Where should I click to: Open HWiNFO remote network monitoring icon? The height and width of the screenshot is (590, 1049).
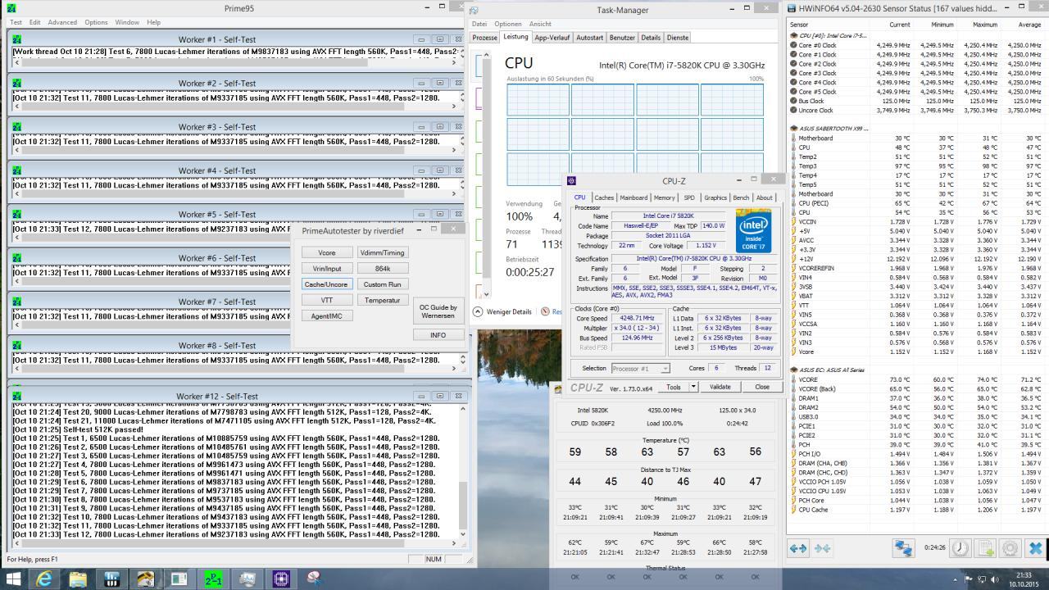(903, 548)
